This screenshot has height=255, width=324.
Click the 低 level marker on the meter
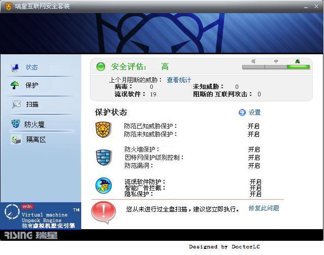253,61
